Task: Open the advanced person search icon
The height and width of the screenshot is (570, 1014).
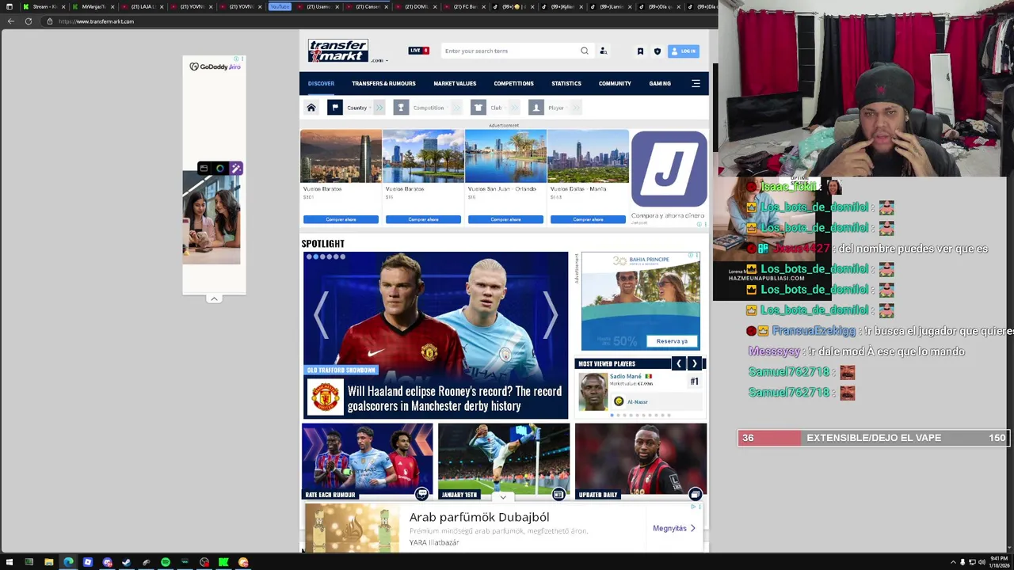Action: [x=603, y=51]
